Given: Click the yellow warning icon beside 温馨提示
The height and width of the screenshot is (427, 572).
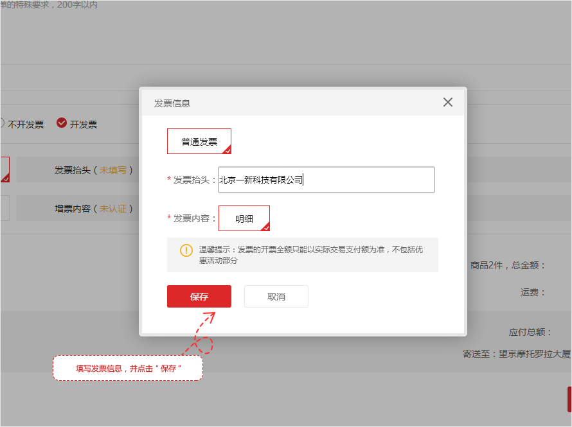Looking at the screenshot, I should tap(186, 250).
